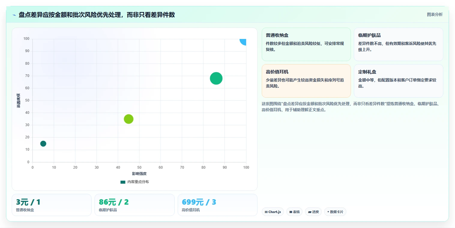Click the icon in the 进度 chip

[x=309, y=212]
